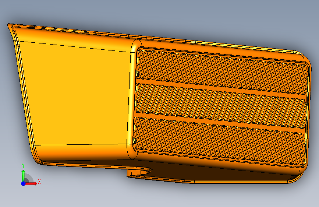Select the bottom row of ribbed grille slats
The height and width of the screenshot is (207, 319).
point(219,141)
